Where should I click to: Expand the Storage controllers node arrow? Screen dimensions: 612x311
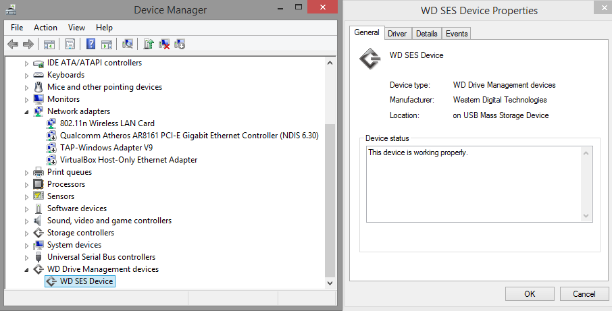(26, 233)
